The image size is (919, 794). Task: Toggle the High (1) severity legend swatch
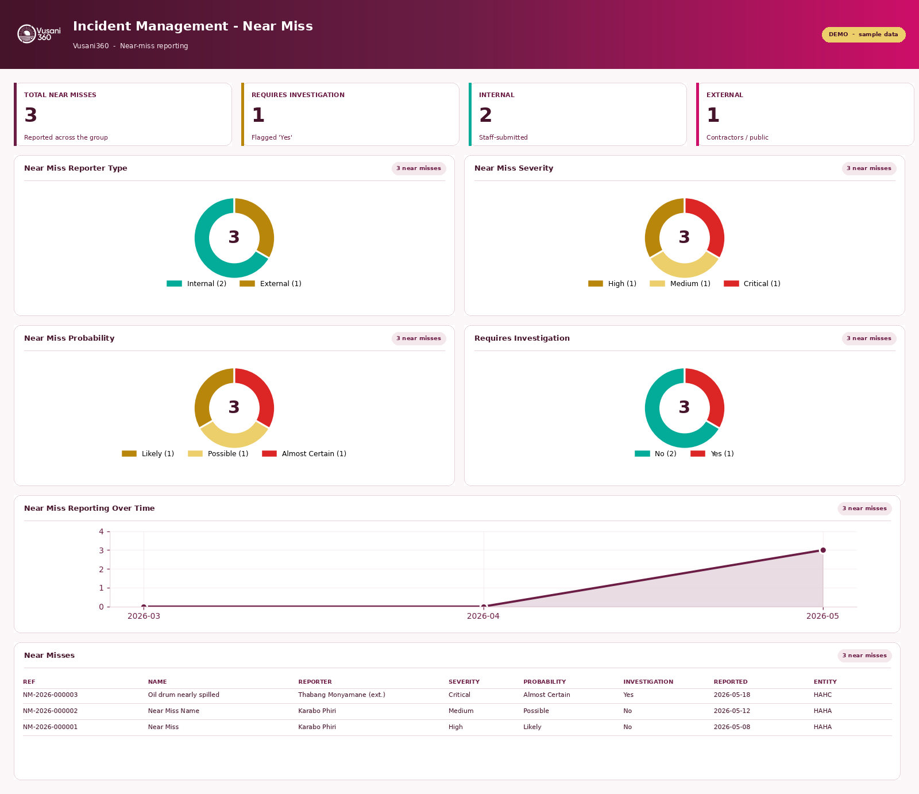(x=596, y=284)
